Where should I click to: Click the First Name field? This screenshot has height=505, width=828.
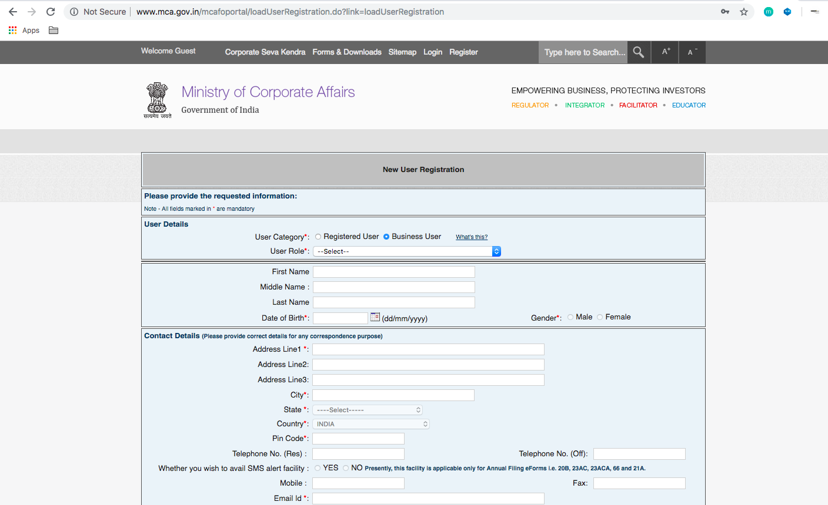click(394, 272)
